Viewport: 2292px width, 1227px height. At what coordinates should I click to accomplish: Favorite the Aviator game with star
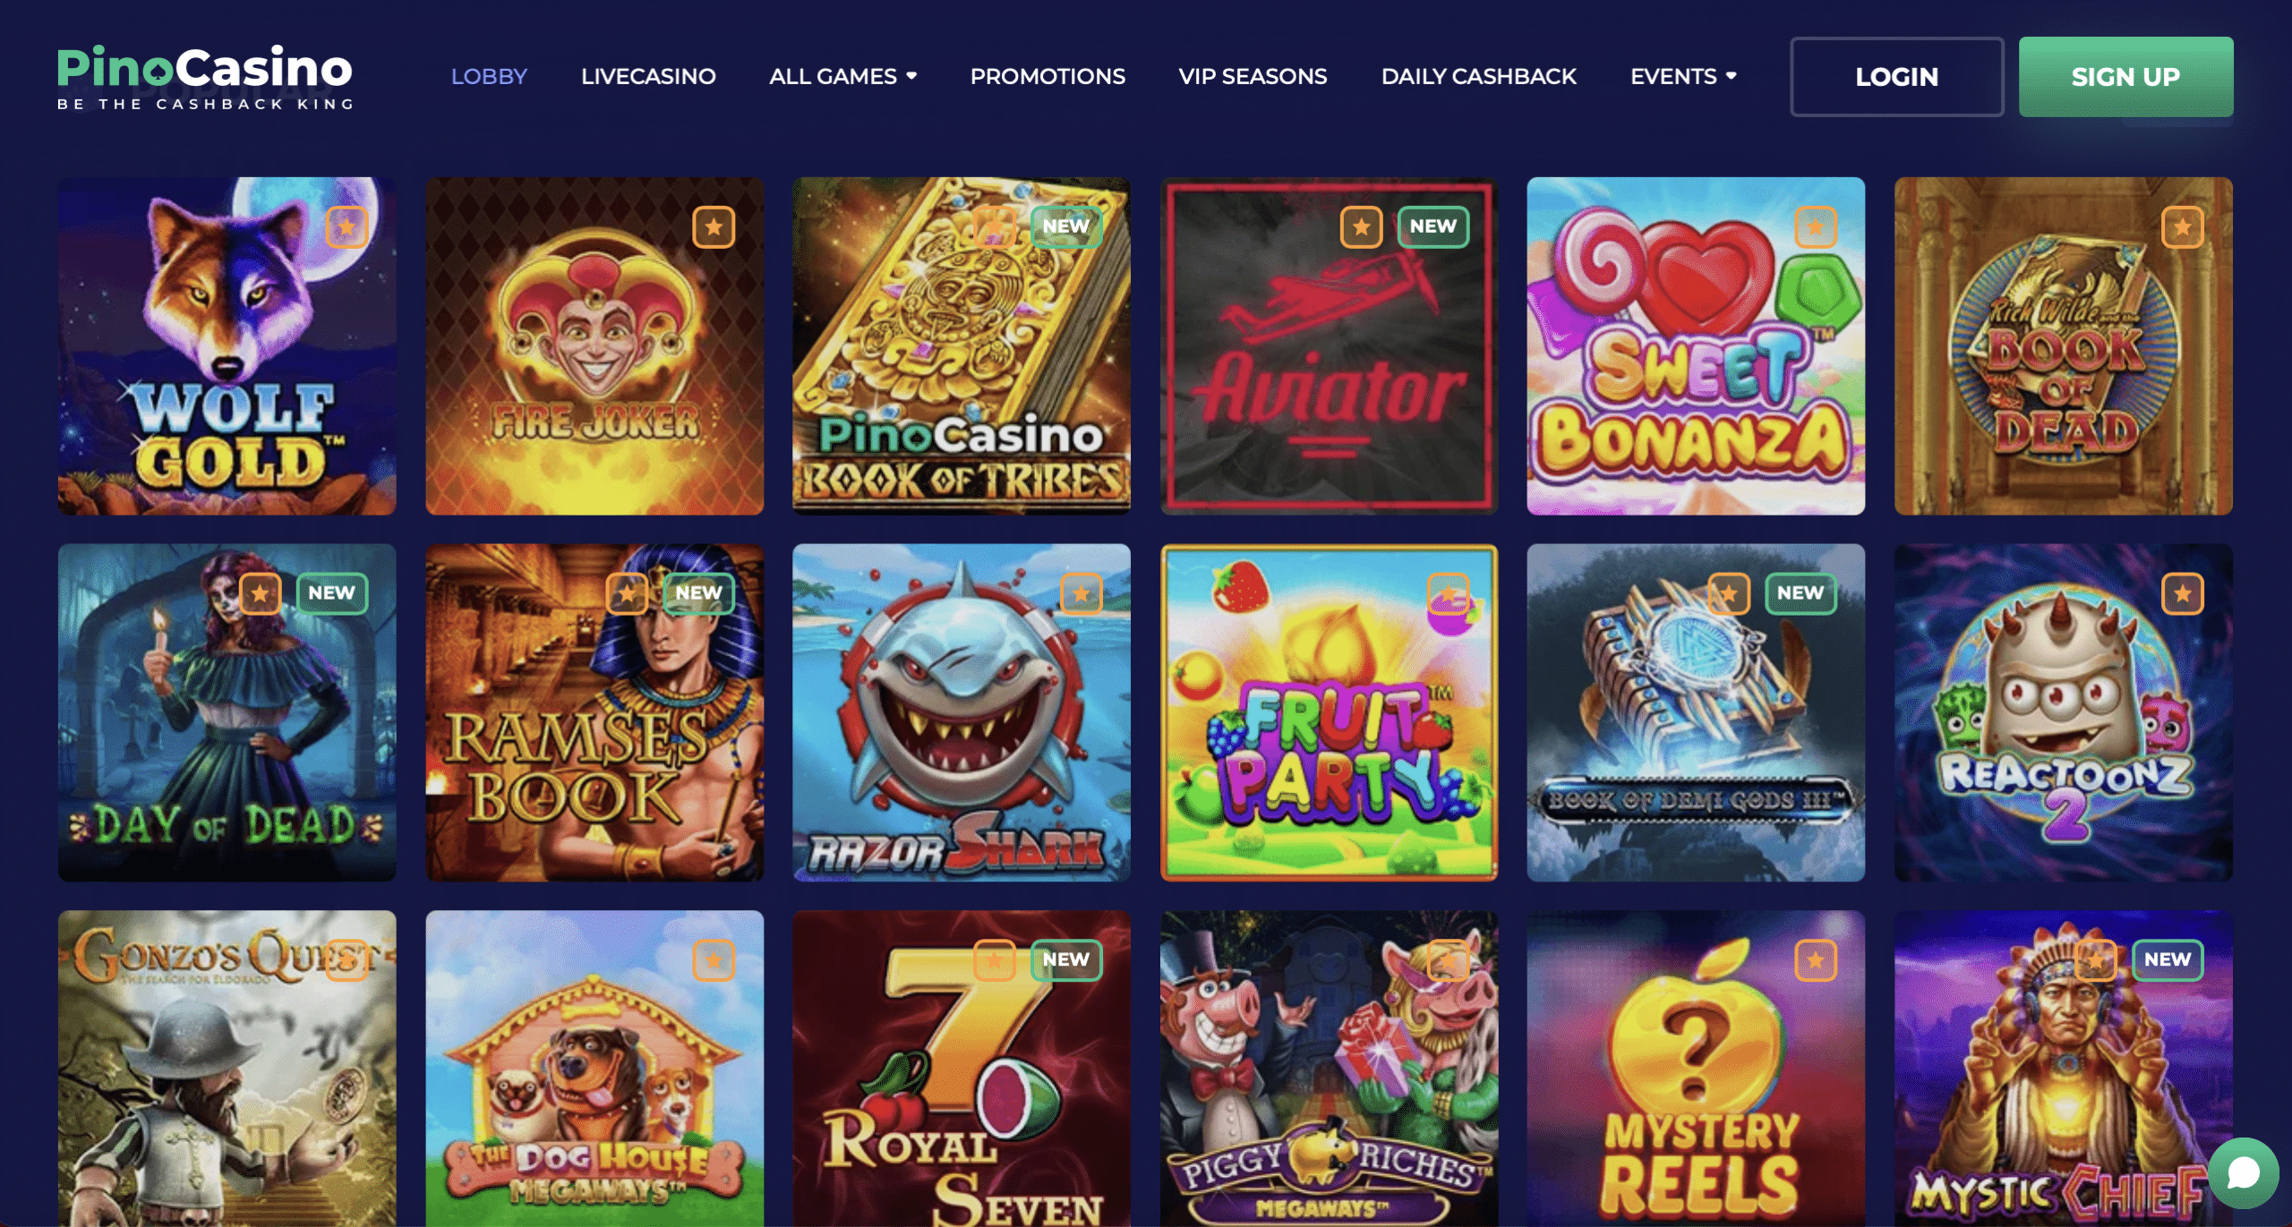(x=1361, y=227)
